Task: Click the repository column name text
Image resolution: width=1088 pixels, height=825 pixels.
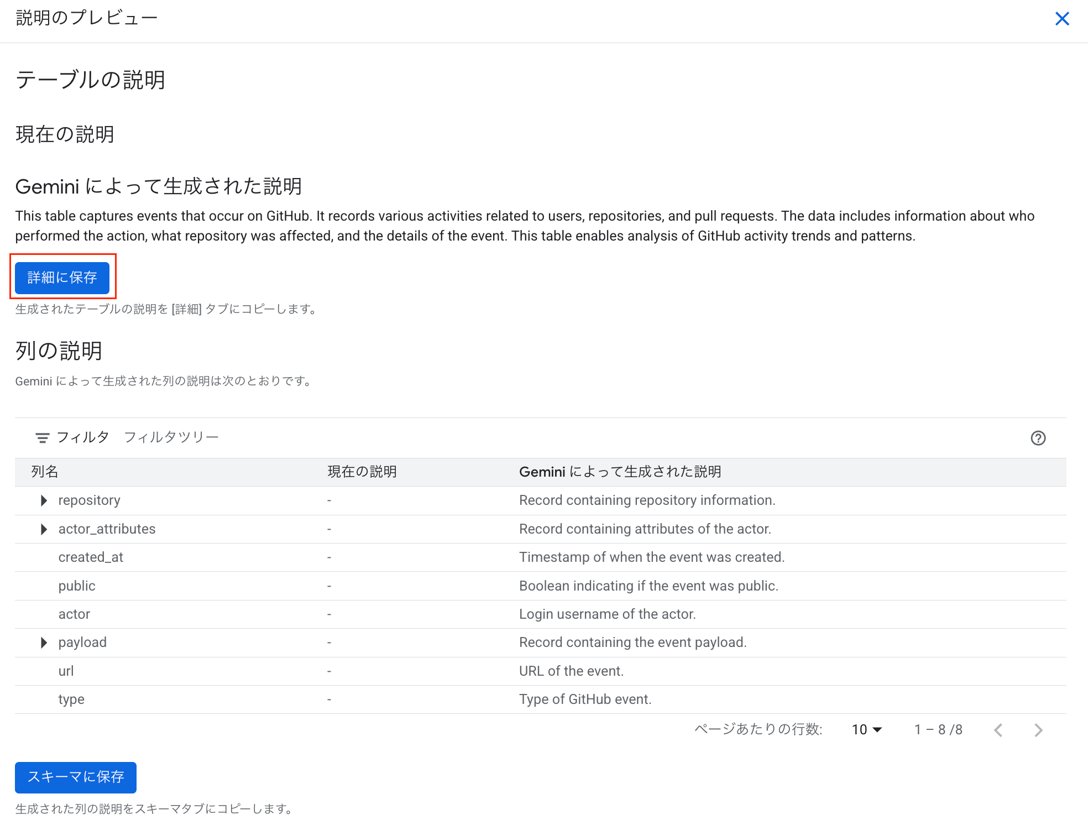Action: (x=89, y=500)
